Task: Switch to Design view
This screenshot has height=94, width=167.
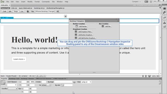Action: point(16,11)
